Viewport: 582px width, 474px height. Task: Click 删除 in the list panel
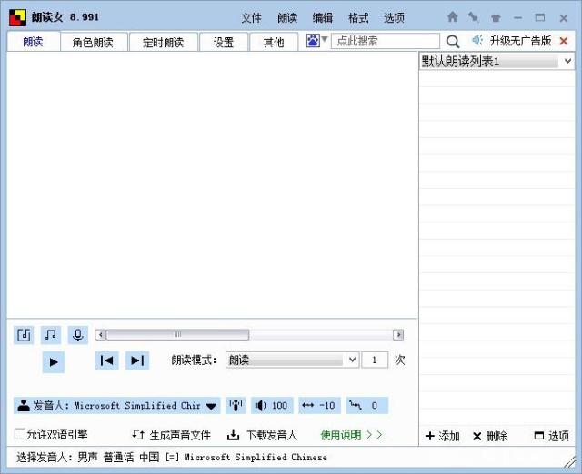point(497,436)
